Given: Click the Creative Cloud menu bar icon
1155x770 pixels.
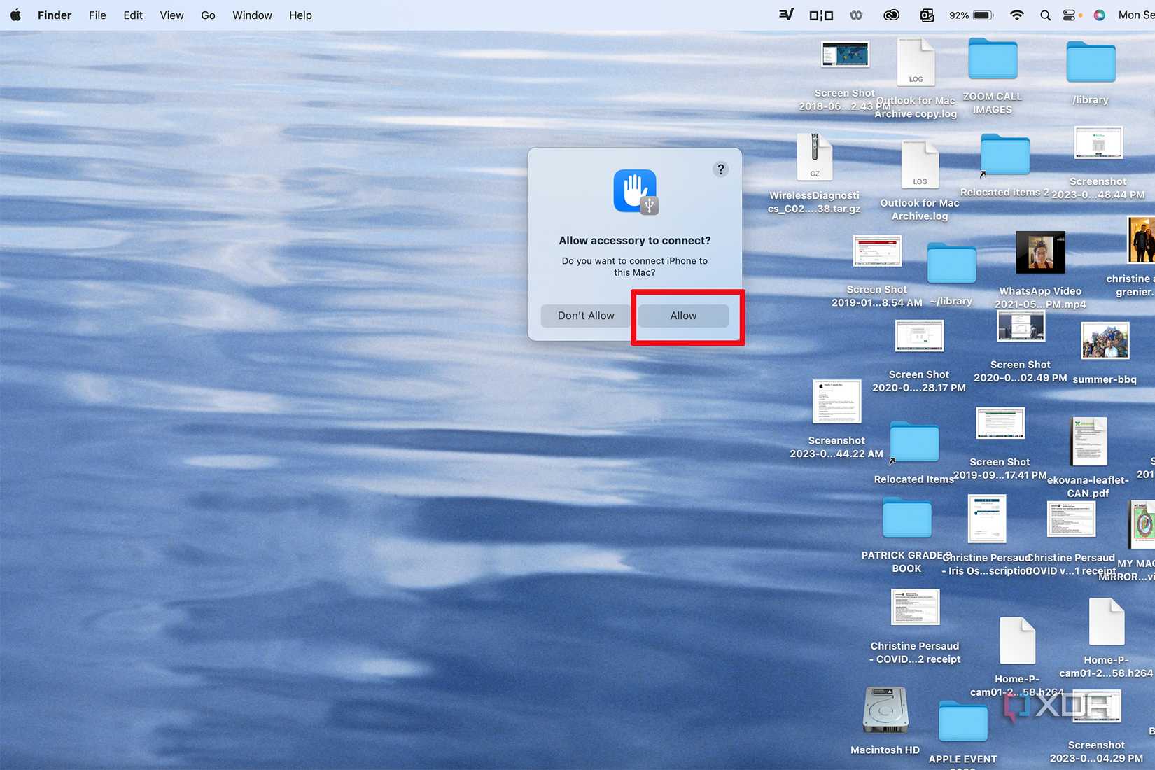Looking at the screenshot, I should (x=890, y=15).
